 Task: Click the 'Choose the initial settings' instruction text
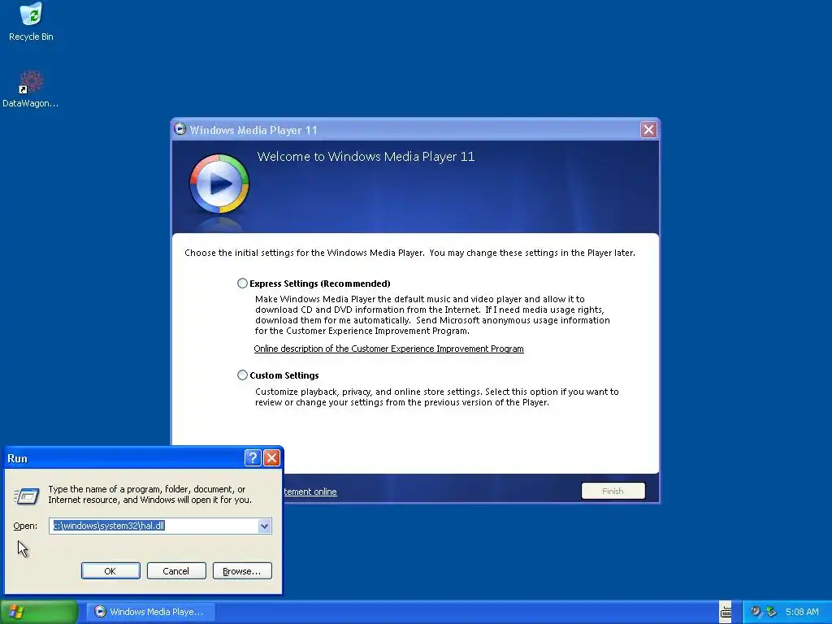tap(409, 253)
